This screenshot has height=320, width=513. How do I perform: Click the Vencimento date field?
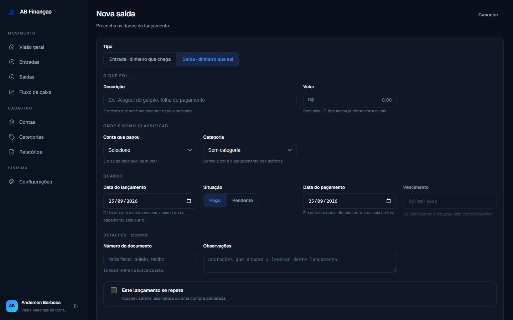[450, 201]
